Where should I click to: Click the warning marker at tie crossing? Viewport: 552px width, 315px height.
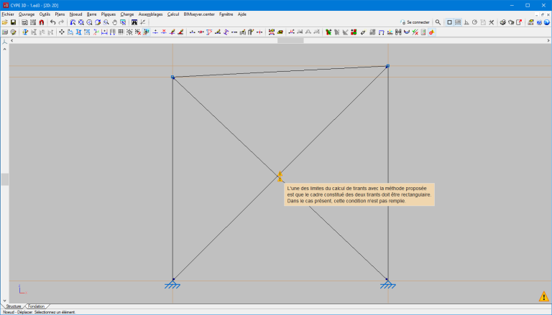280,176
